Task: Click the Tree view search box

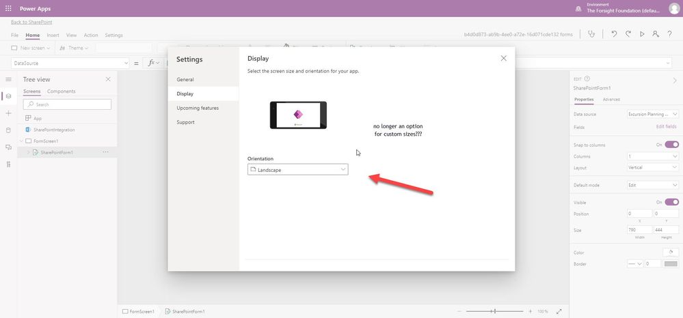Action: pyautogui.click(x=68, y=104)
